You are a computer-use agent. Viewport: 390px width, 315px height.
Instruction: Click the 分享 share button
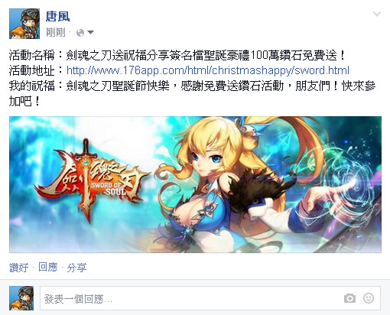[76, 268]
